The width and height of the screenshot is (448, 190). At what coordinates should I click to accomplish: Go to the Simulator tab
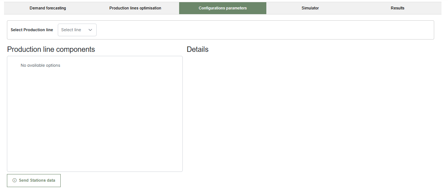click(x=310, y=8)
